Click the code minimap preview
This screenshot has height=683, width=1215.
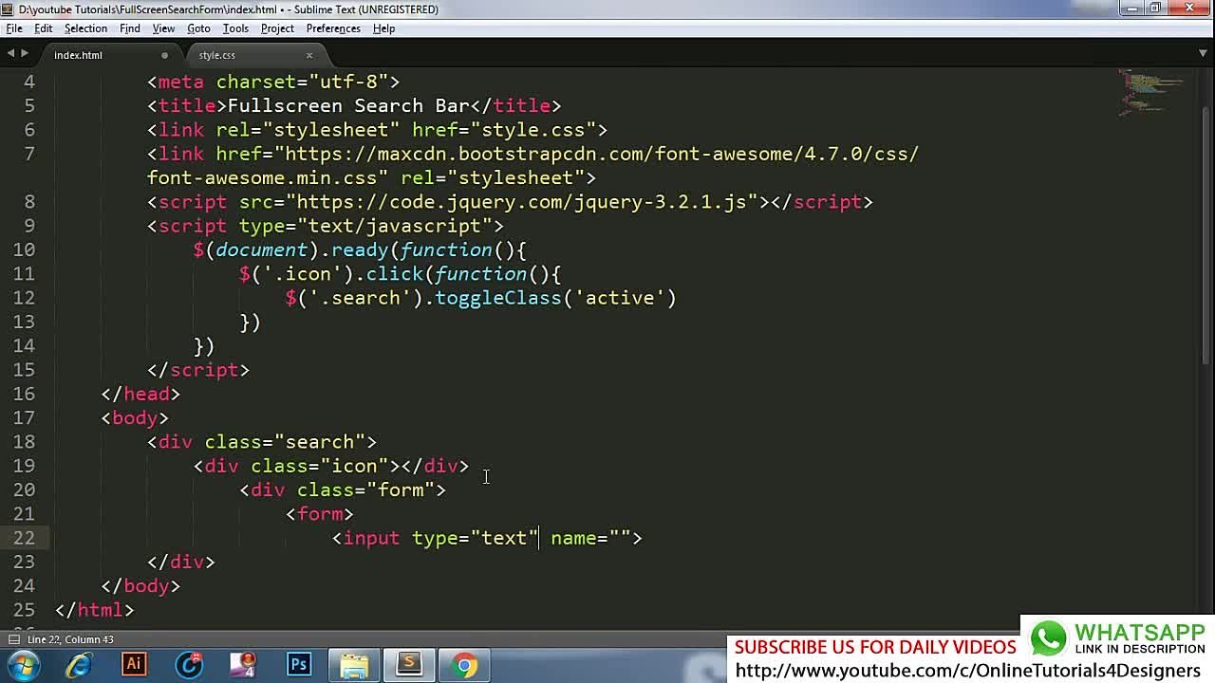[x=1151, y=92]
